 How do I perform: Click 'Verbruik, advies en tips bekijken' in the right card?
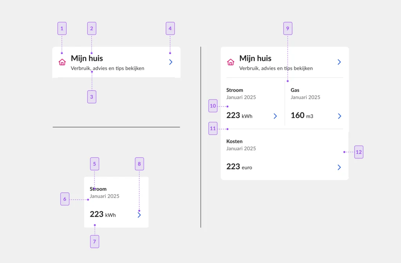276,68
